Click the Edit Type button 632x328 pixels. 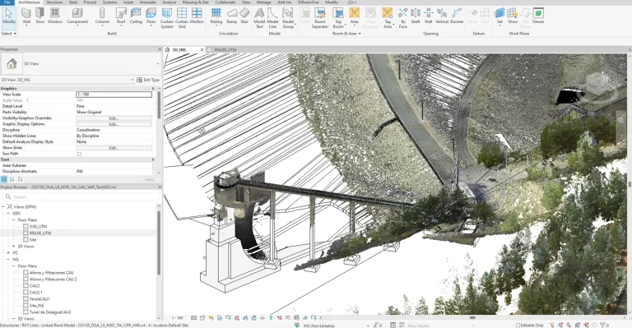pyautogui.click(x=148, y=80)
